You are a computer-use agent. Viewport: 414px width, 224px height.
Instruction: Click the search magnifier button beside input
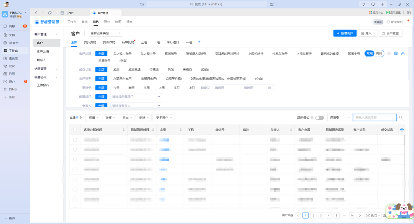click(x=401, y=118)
